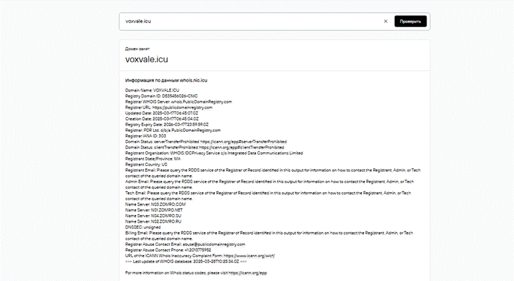
Task: Open the icann.org/epp#serverTransferProhibited link
Action: [x=243, y=142]
